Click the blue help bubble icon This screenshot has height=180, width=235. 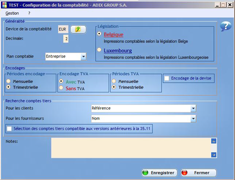click(225, 26)
